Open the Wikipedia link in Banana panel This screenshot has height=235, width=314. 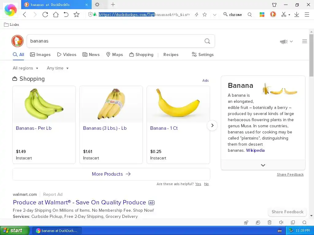click(x=255, y=150)
